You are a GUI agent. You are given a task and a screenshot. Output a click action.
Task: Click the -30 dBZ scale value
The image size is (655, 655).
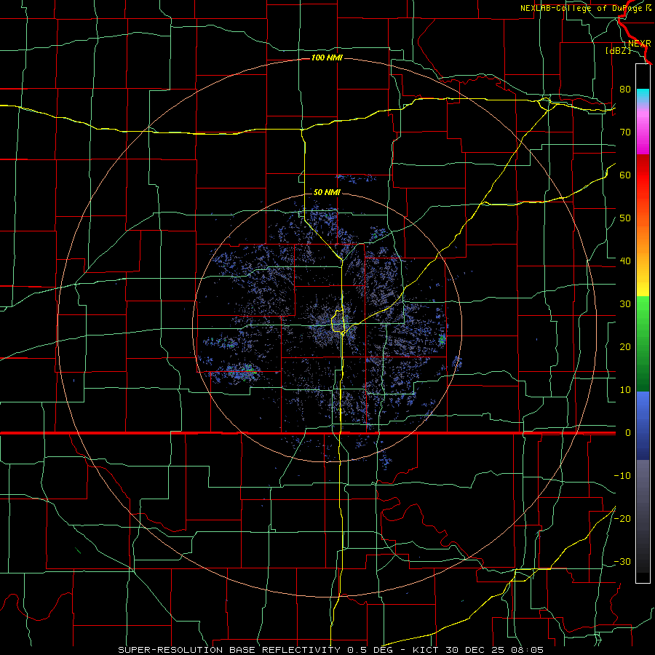point(622,561)
